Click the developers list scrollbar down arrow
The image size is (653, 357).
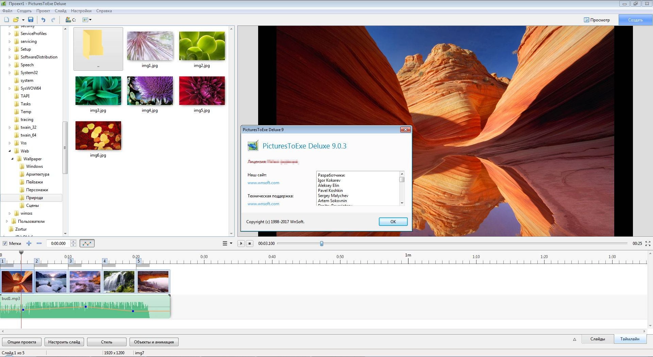(x=402, y=203)
